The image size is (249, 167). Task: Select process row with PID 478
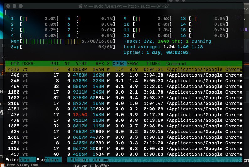coord(124,120)
